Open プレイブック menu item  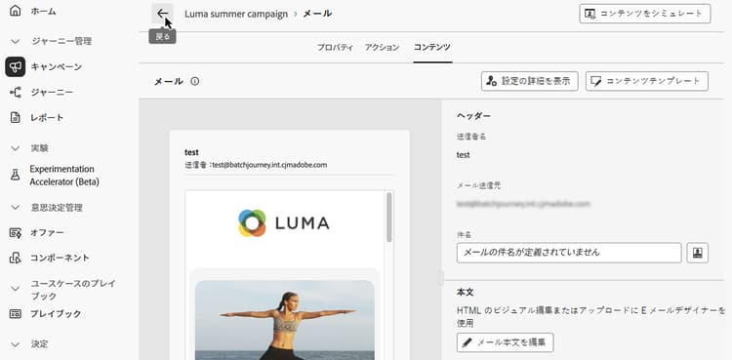pos(56,314)
